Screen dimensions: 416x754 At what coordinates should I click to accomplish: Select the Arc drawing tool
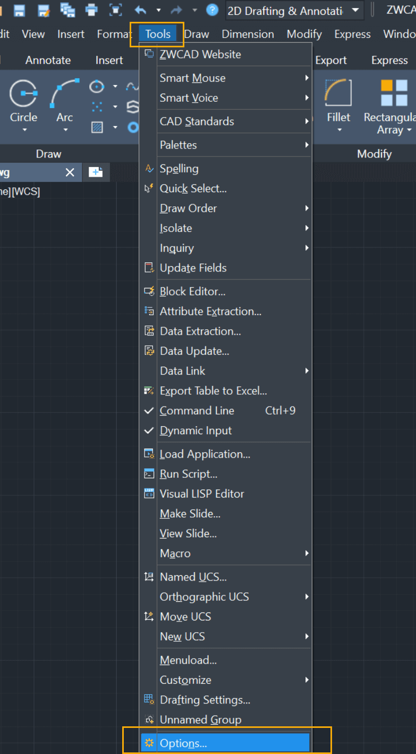(65, 101)
